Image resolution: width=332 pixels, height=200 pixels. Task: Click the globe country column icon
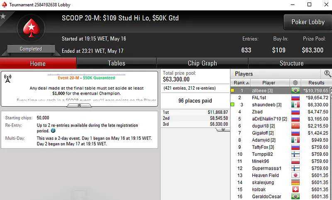coord(295,83)
